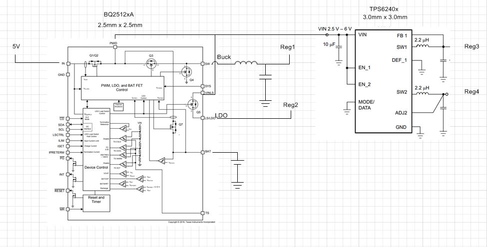Click the square TS pin terminal
The image size is (487, 247).
(202, 213)
